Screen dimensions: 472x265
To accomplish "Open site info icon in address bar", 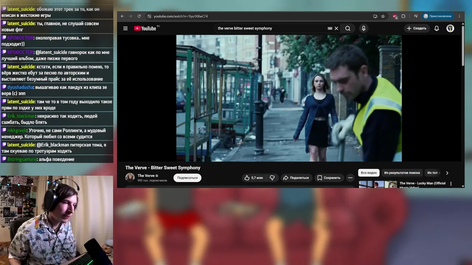I will click(x=149, y=16).
